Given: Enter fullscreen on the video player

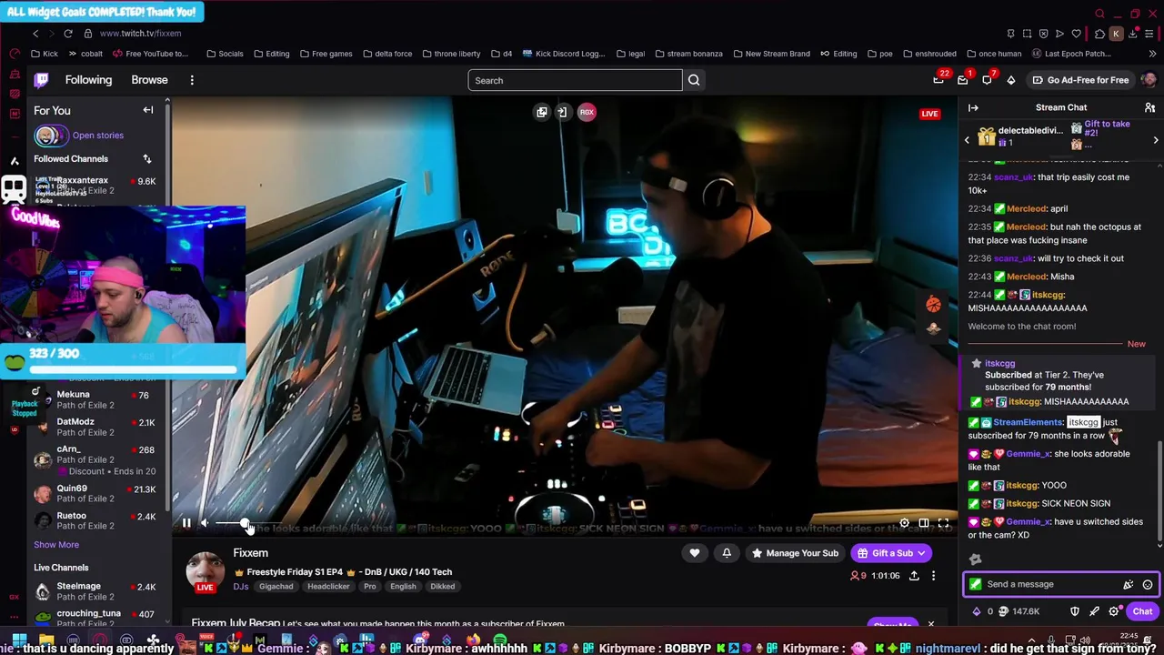Looking at the screenshot, I should [x=944, y=523].
